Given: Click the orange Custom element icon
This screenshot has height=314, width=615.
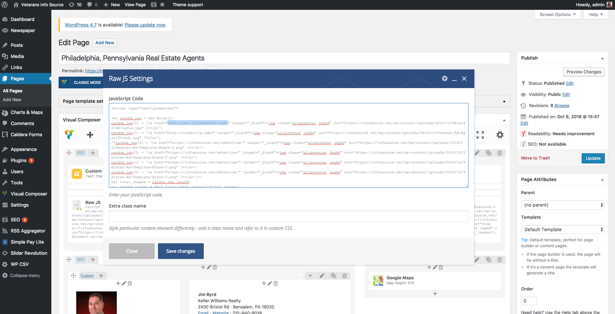Looking at the screenshot, I should 77,174.
